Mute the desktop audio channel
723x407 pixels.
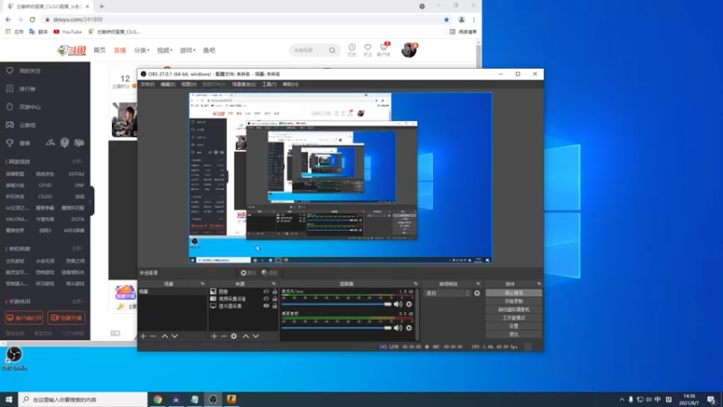pyautogui.click(x=398, y=328)
